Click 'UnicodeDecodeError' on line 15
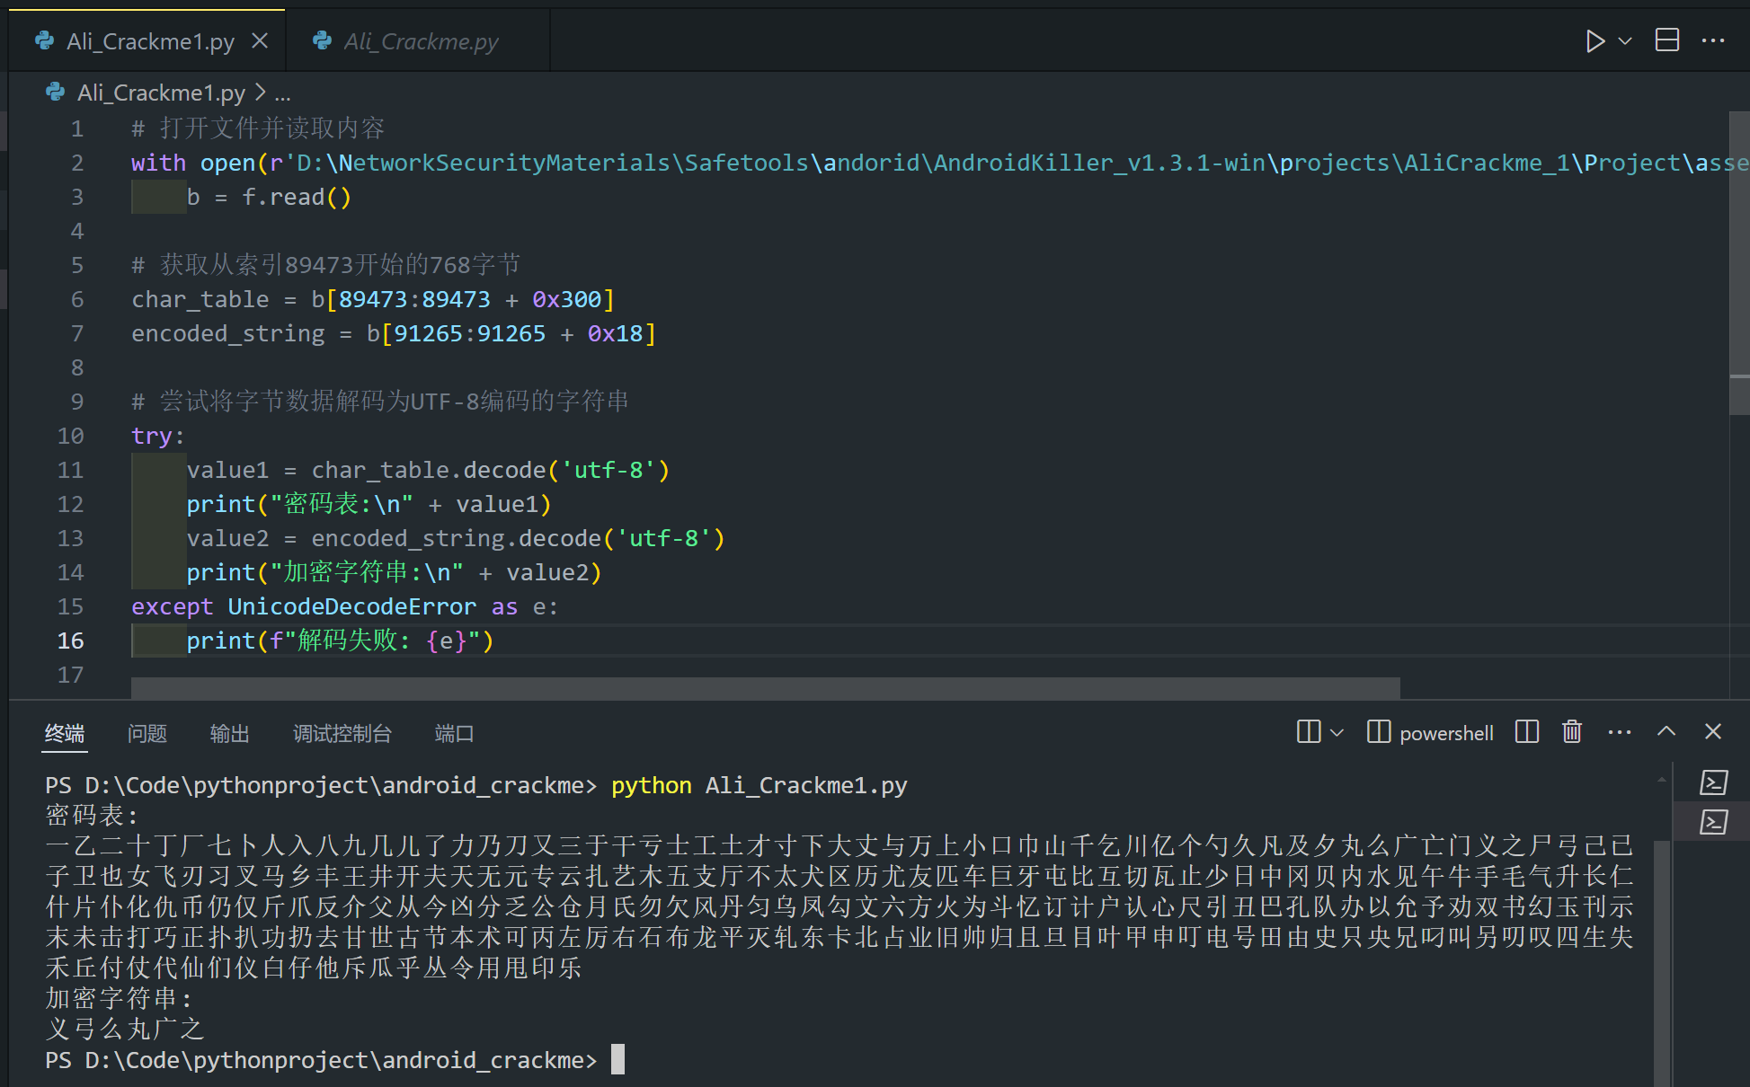Viewport: 1750px width, 1087px height. [x=351, y=606]
